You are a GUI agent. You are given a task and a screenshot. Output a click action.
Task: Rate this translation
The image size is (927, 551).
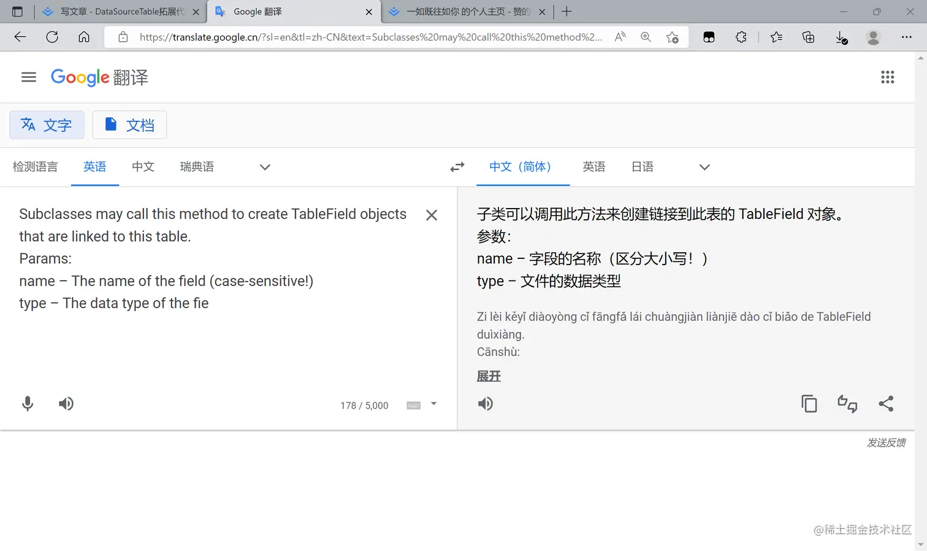point(847,404)
